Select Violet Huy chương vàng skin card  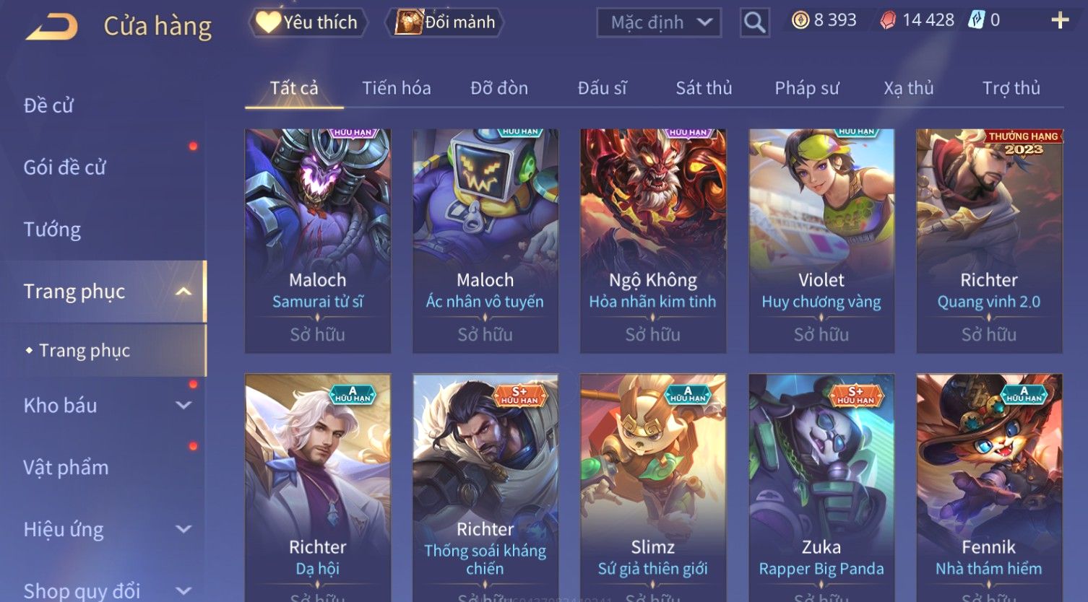(x=821, y=241)
